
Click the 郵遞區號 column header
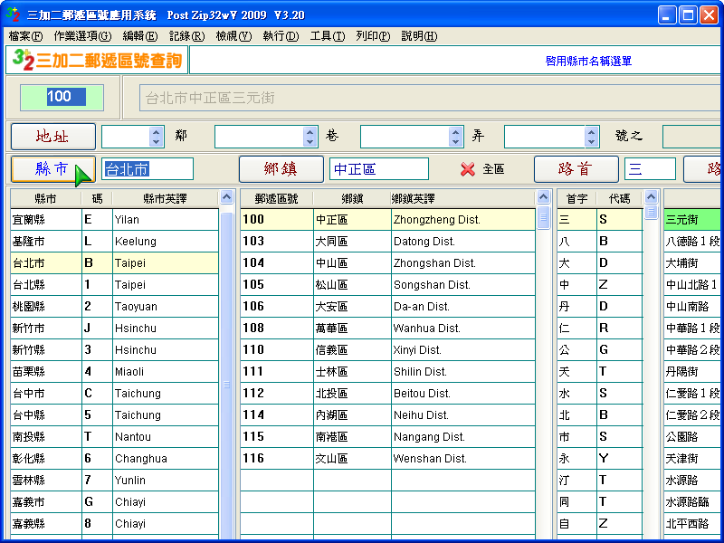point(277,198)
